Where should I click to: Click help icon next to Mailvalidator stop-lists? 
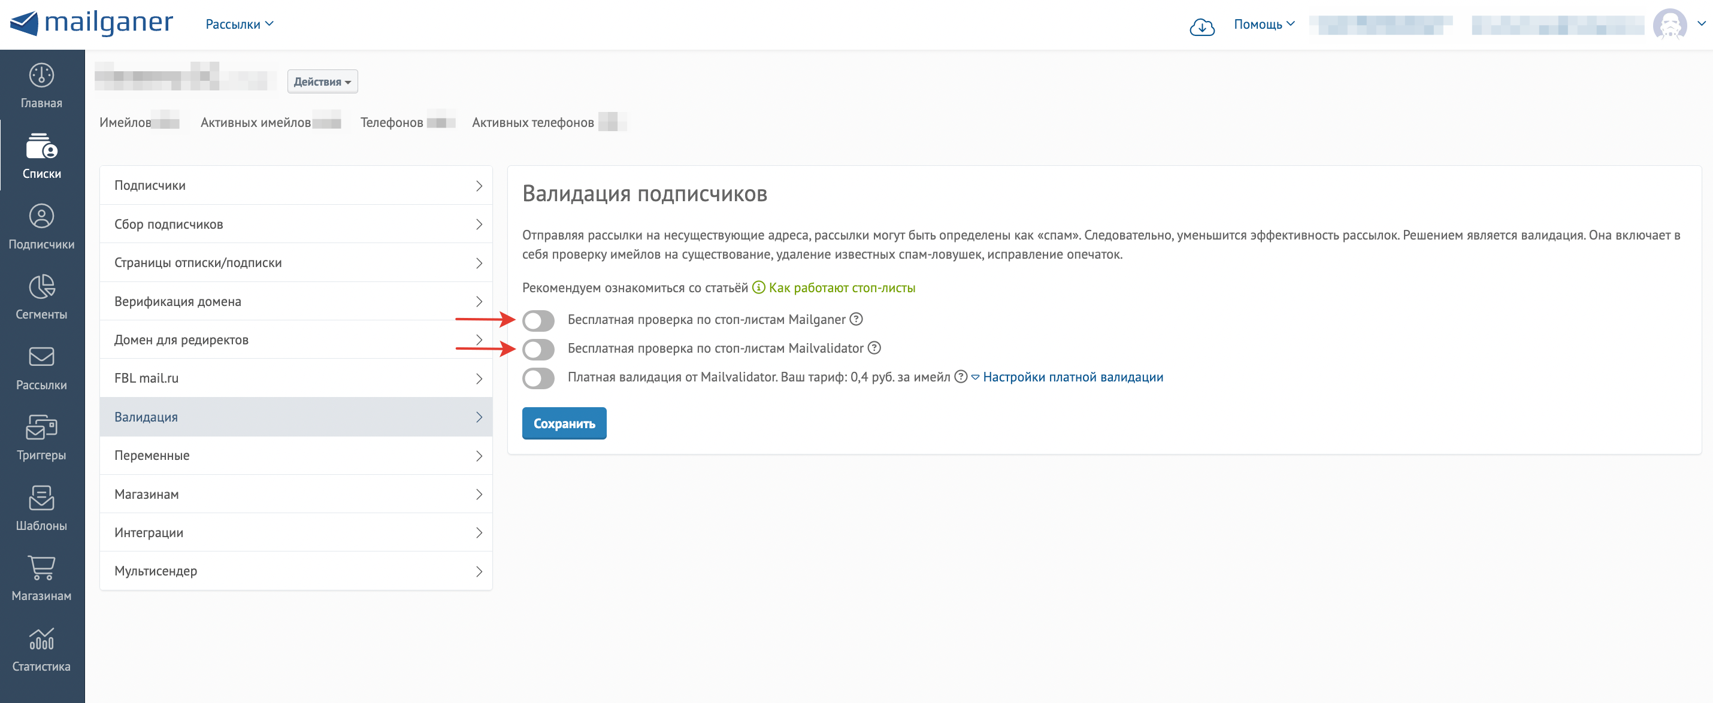(874, 348)
